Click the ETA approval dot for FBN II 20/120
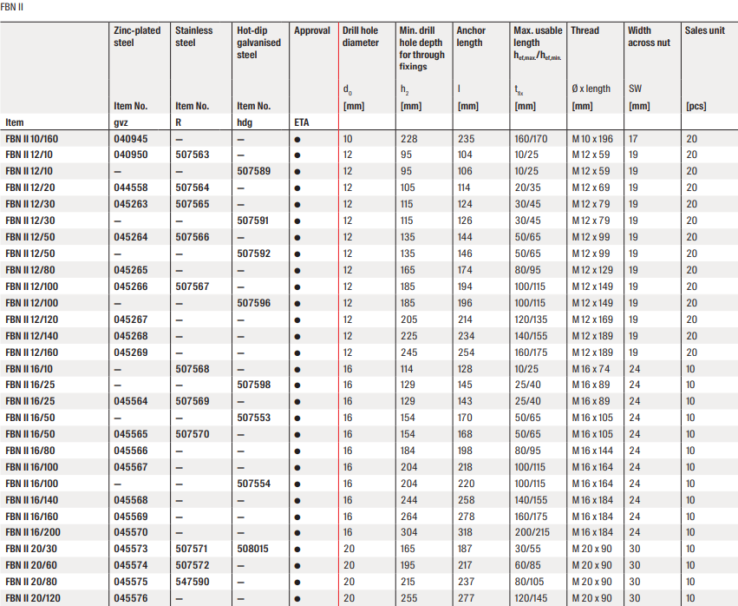Image resolution: width=738 pixels, height=606 pixels. click(x=297, y=599)
